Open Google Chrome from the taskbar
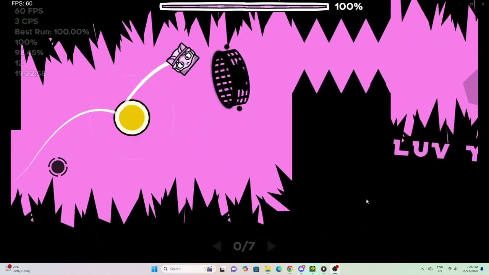This screenshot has height=275, width=489. point(290,269)
